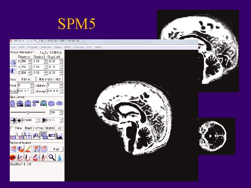
Task: Toggle the Yoke checkbox
Action: point(12,128)
